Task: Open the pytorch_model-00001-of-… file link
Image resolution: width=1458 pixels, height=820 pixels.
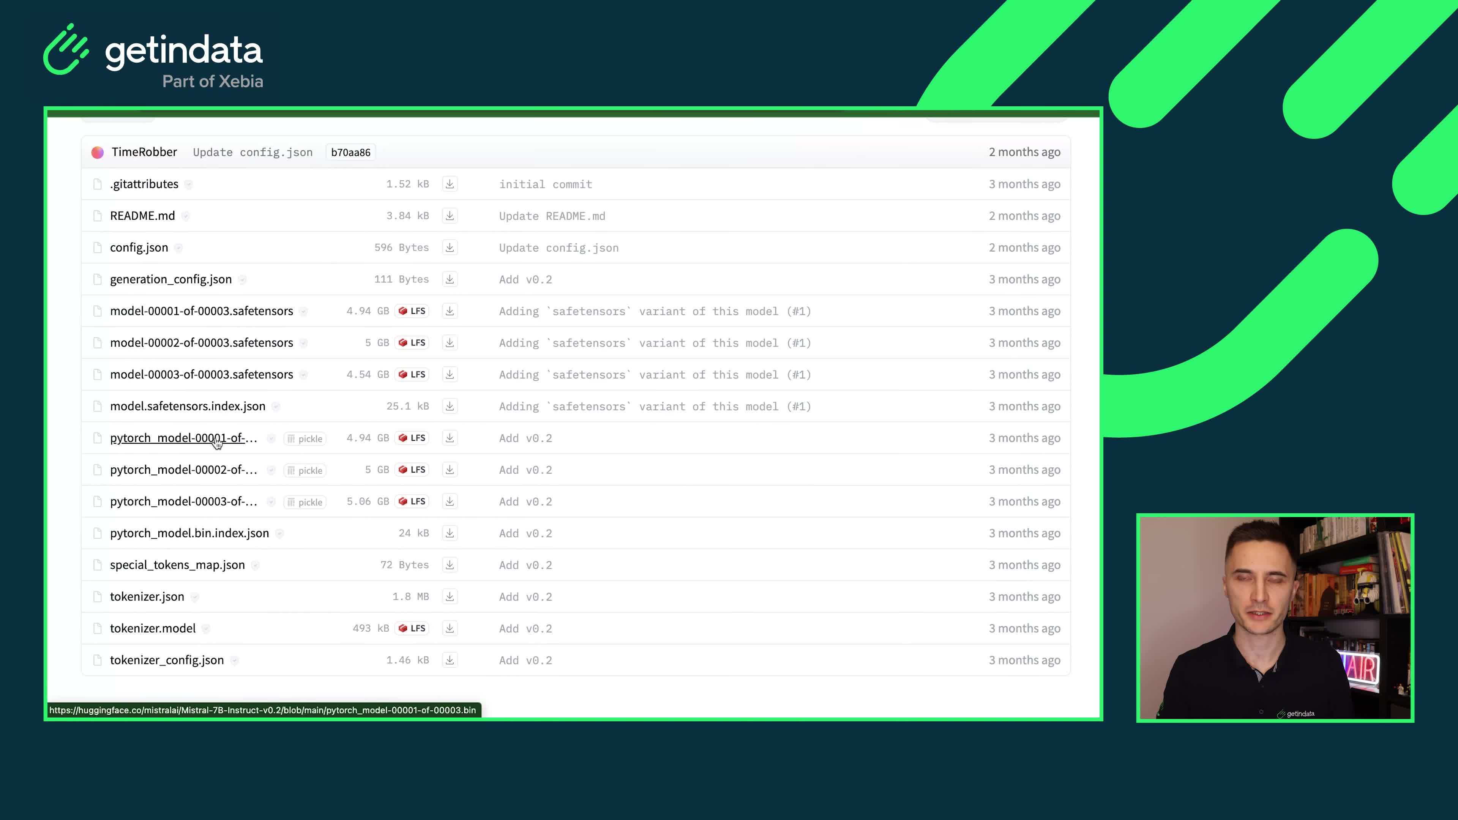Action: 183,437
